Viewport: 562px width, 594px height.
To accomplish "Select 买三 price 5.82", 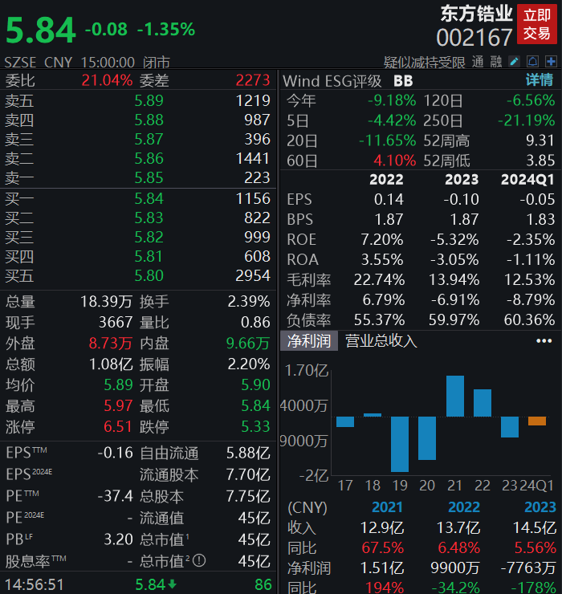I will pyautogui.click(x=149, y=237).
